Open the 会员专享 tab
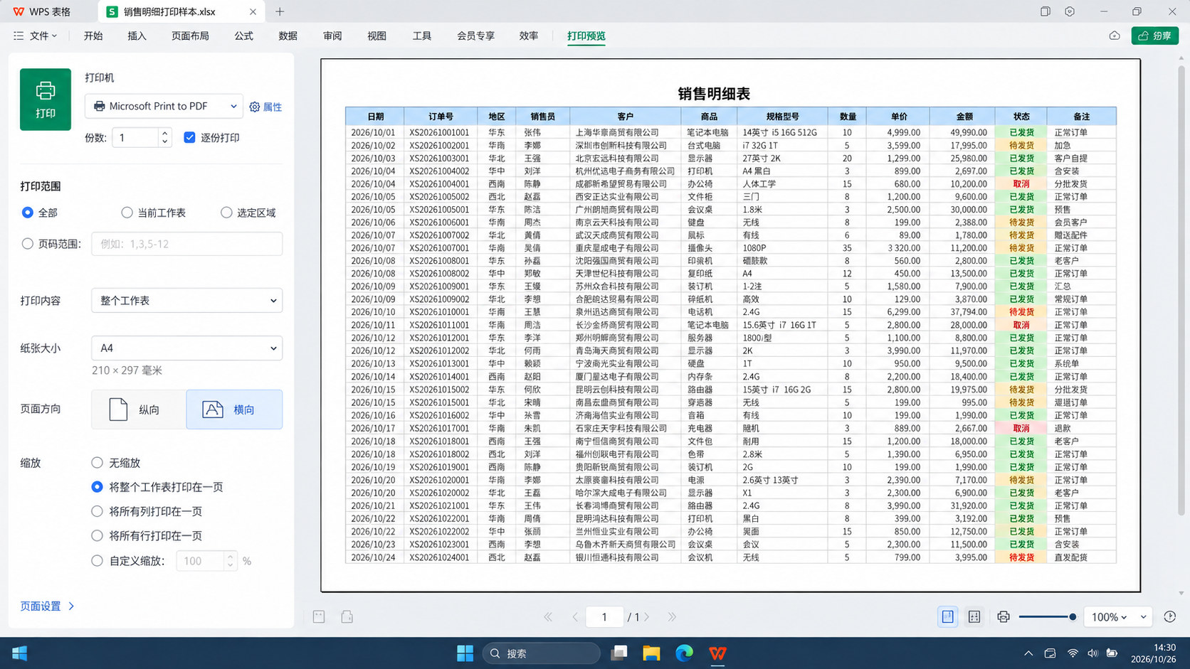This screenshot has height=669, width=1190. [x=475, y=36]
